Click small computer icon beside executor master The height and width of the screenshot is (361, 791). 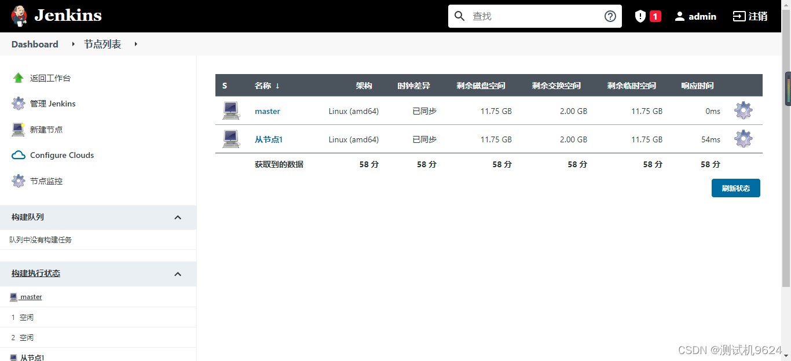[14, 297]
